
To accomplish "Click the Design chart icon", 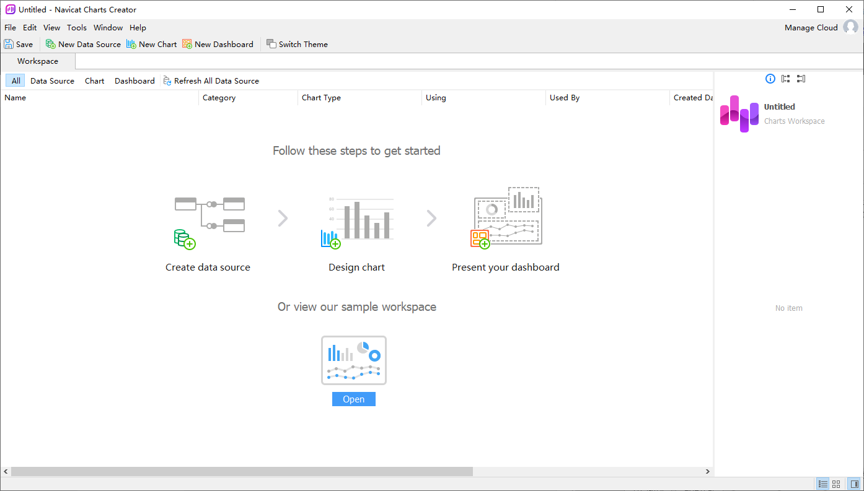I will 357,223.
